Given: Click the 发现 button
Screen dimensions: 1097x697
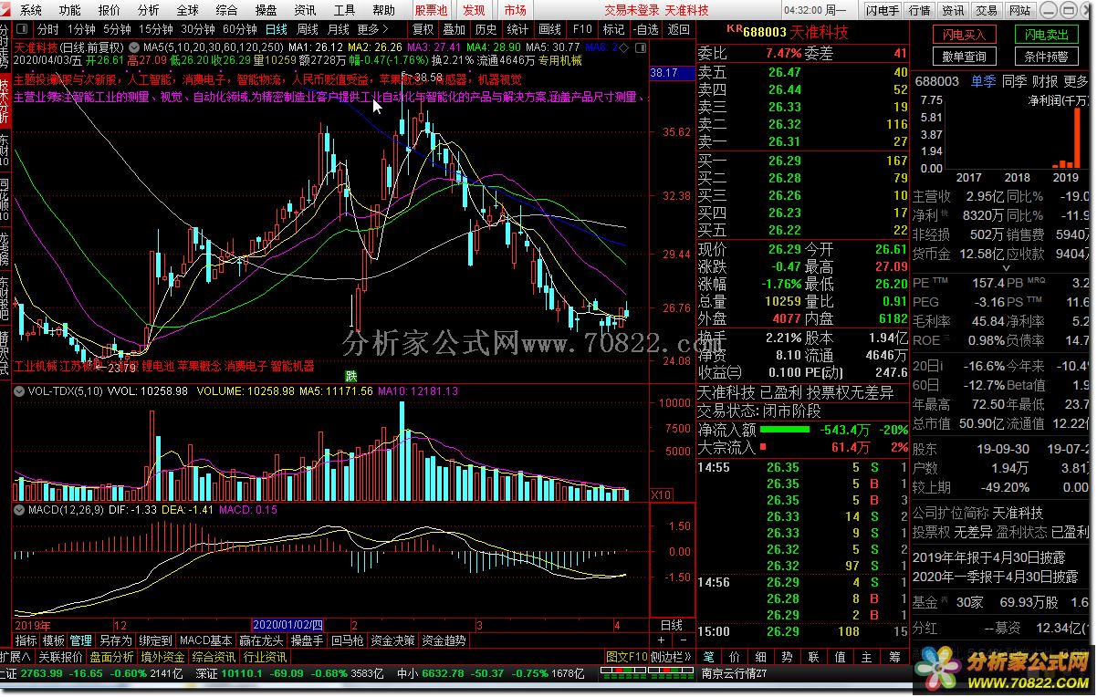Looking at the screenshot, I should (x=475, y=10).
